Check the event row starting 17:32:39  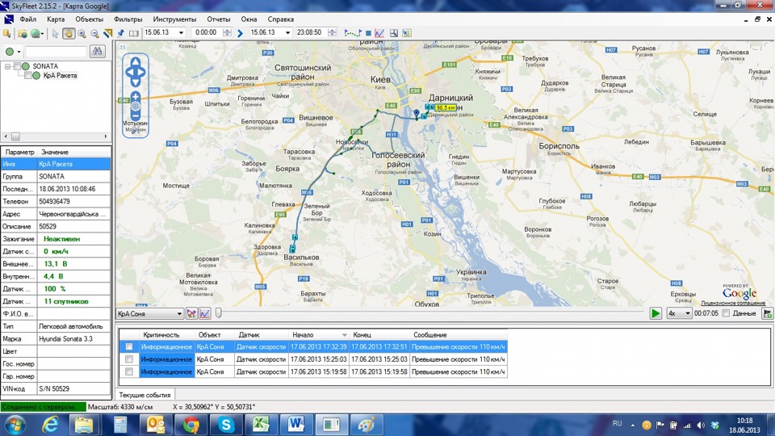(129, 347)
